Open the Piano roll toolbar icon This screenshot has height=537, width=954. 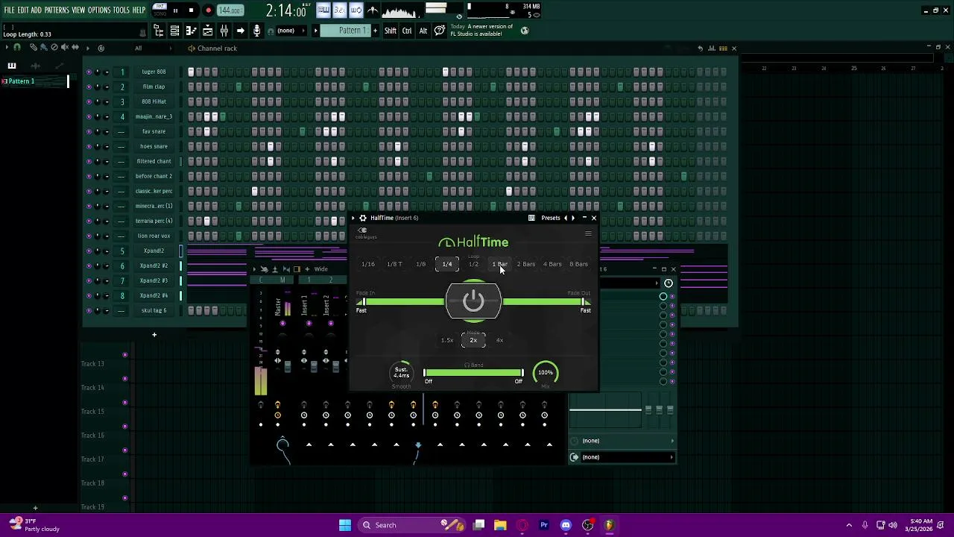coord(192,31)
